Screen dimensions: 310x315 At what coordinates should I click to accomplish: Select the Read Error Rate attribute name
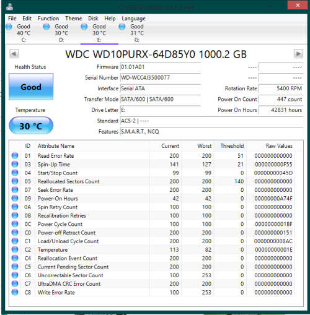[x=56, y=156]
